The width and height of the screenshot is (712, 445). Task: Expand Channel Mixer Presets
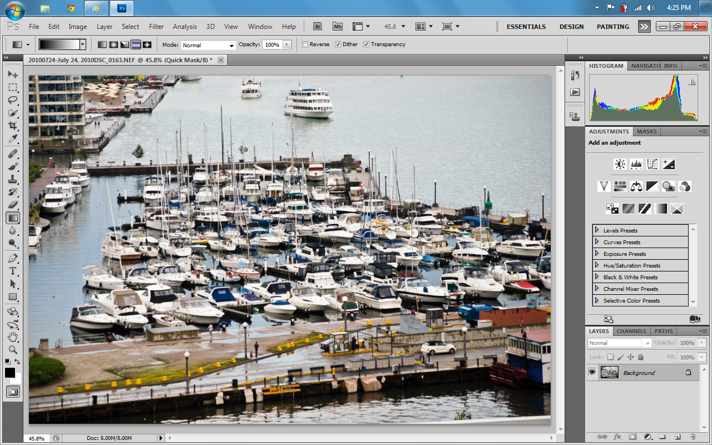597,288
